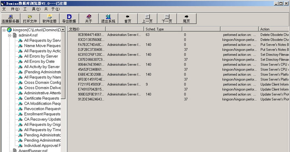Image resolution: width=290 pixels, height=152 pixels.
Task: Click the globe icon of kingson server
Action: click(x=9, y=30)
